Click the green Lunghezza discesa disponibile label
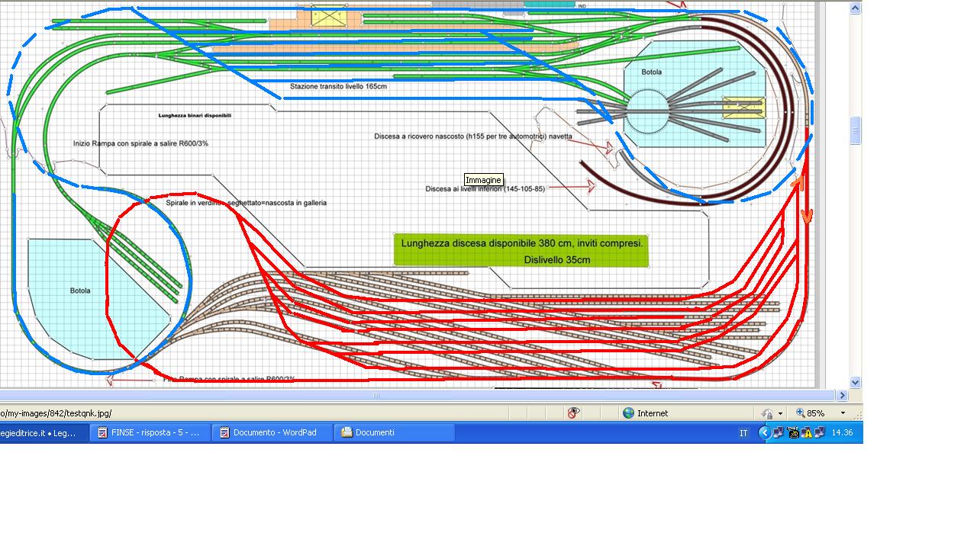Screen dimensions: 977x549 click(522, 251)
